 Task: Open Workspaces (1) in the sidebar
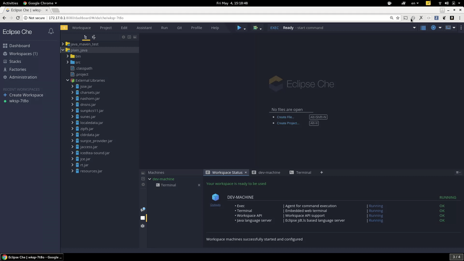23,54
